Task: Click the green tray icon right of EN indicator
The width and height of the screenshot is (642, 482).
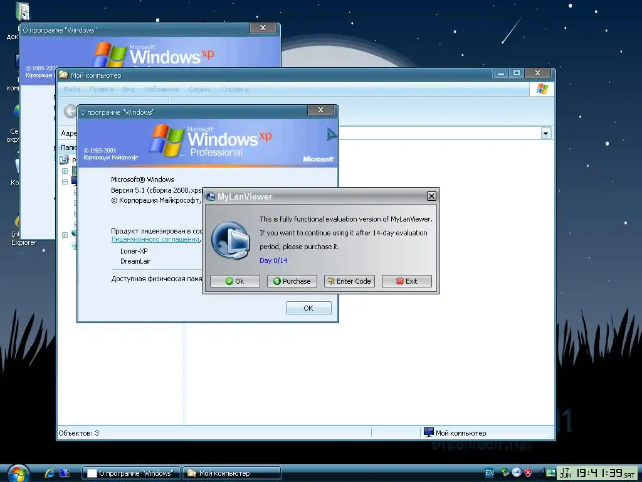Action: coord(506,473)
